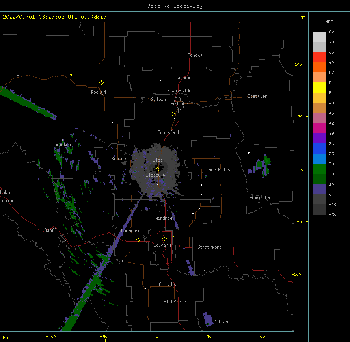Click the Airdrie city label
Viewport: 350px width, 342px height.
click(x=164, y=218)
